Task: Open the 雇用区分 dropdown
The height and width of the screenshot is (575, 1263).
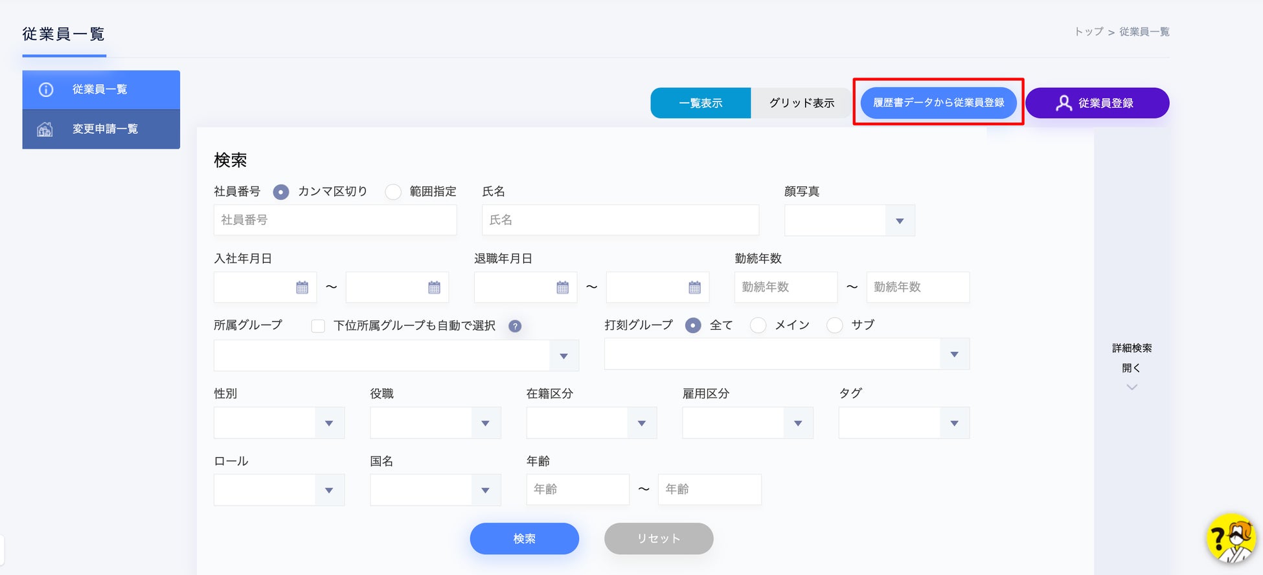Action: (747, 423)
